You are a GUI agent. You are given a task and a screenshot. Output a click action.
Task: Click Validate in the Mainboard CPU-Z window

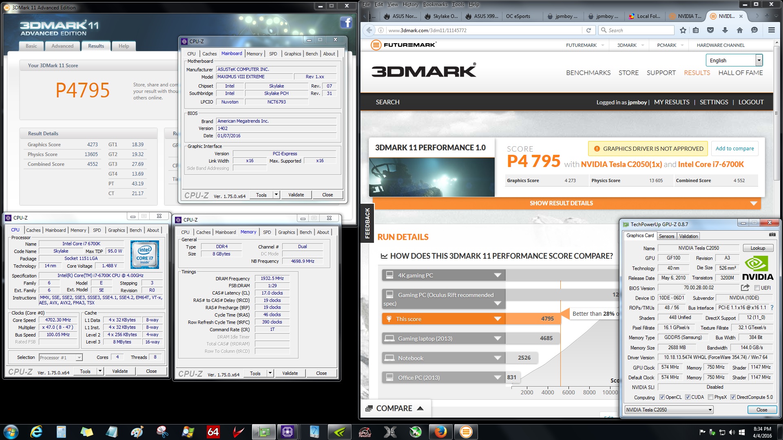tap(296, 195)
